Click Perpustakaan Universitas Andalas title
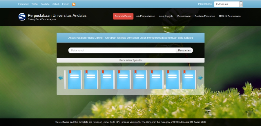The image size is (261, 126). tap(57, 16)
